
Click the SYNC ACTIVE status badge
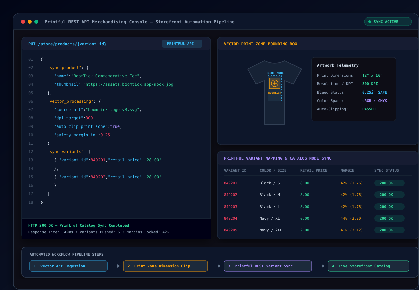(388, 22)
